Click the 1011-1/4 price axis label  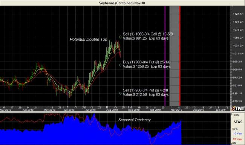point(238,54)
